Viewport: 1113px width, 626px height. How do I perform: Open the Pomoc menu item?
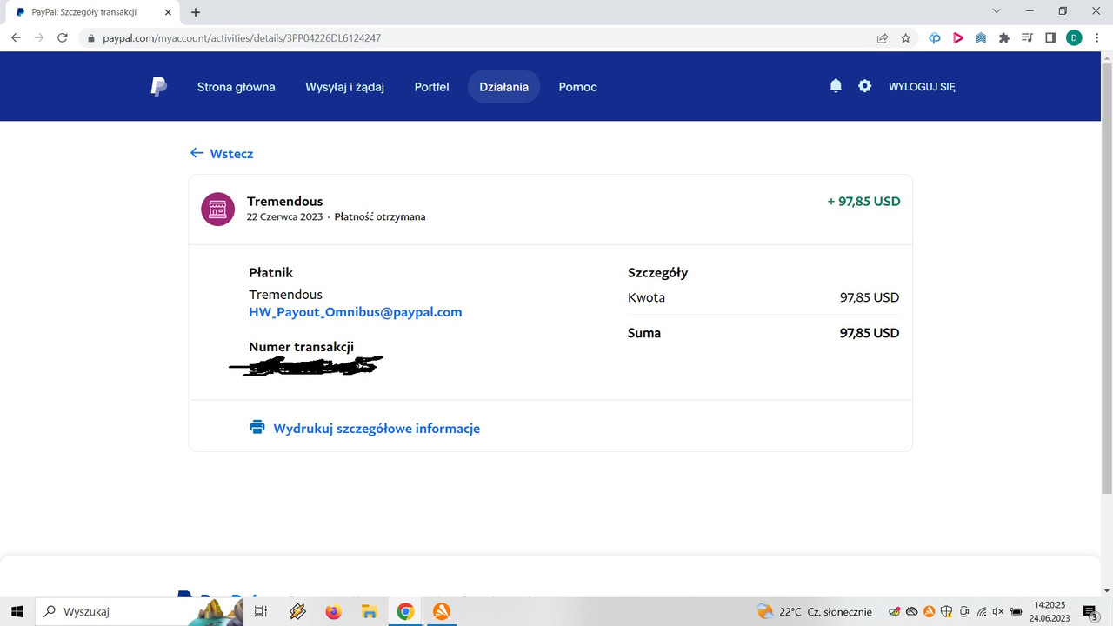[x=578, y=87]
